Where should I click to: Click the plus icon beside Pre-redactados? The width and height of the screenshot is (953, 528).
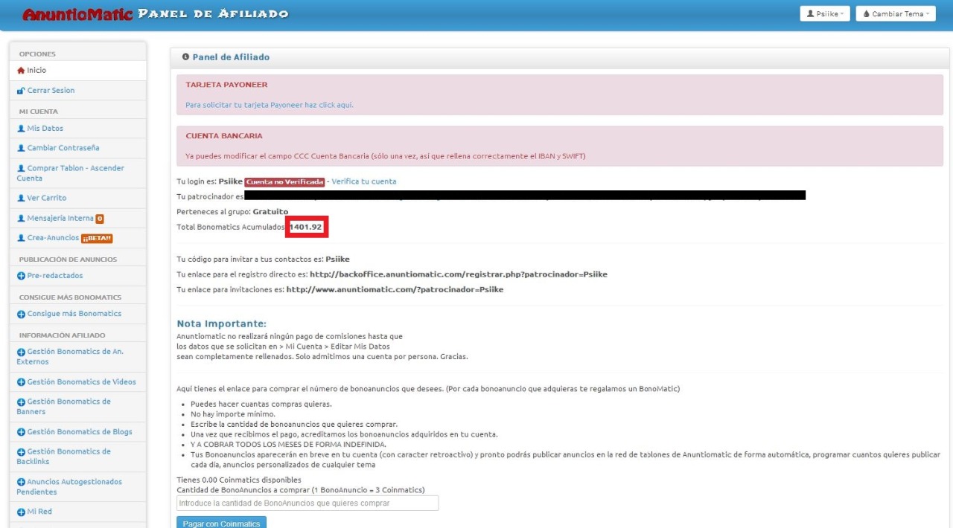(x=21, y=276)
